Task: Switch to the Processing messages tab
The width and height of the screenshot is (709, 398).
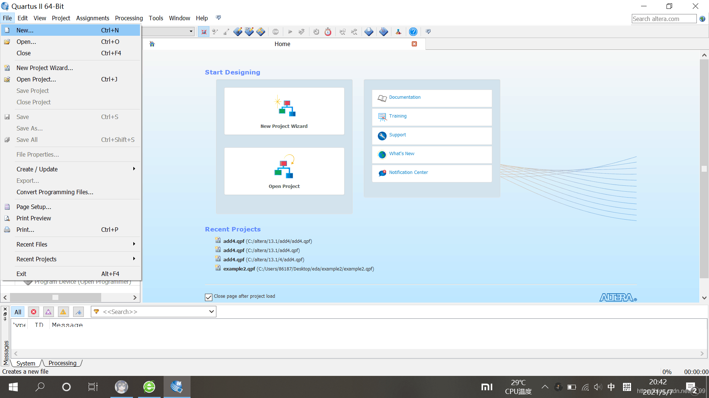Action: pos(62,363)
